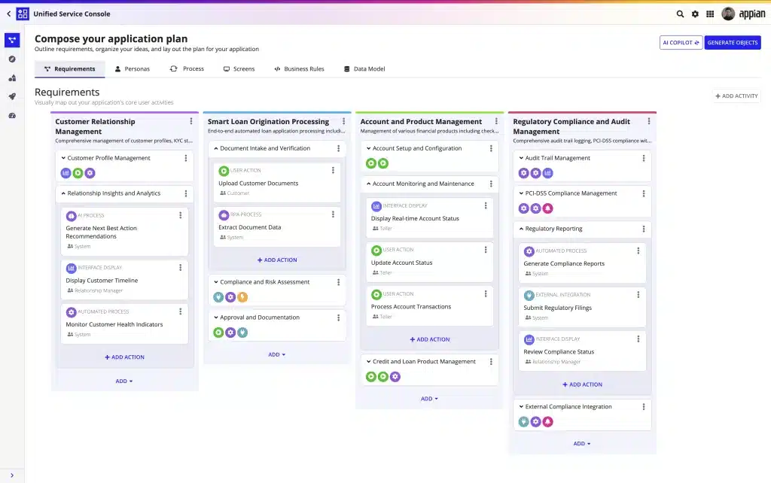Select the Submit Regulatory Filings card title
Screen dimensions: 771x483
point(557,308)
